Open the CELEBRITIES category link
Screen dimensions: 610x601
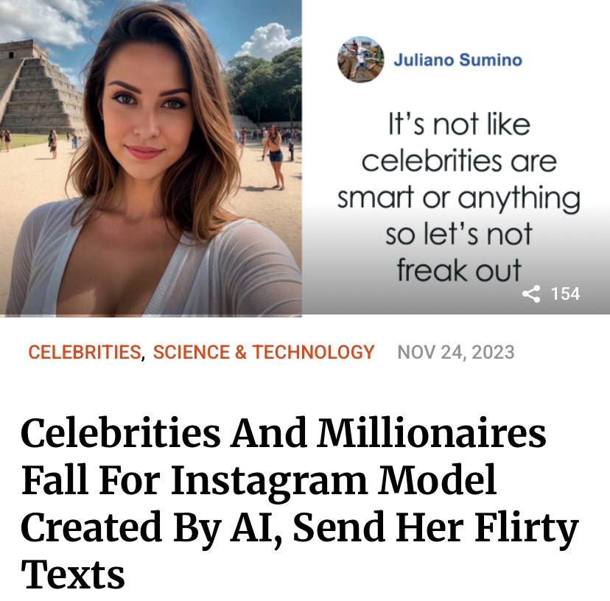click(x=85, y=352)
